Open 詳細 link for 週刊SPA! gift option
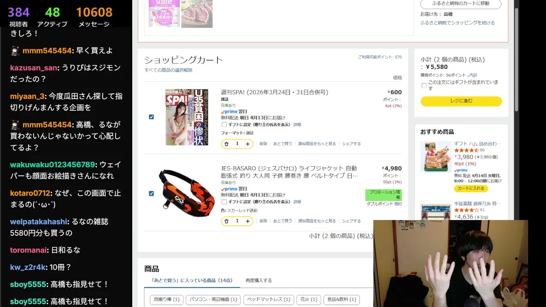 point(297,125)
